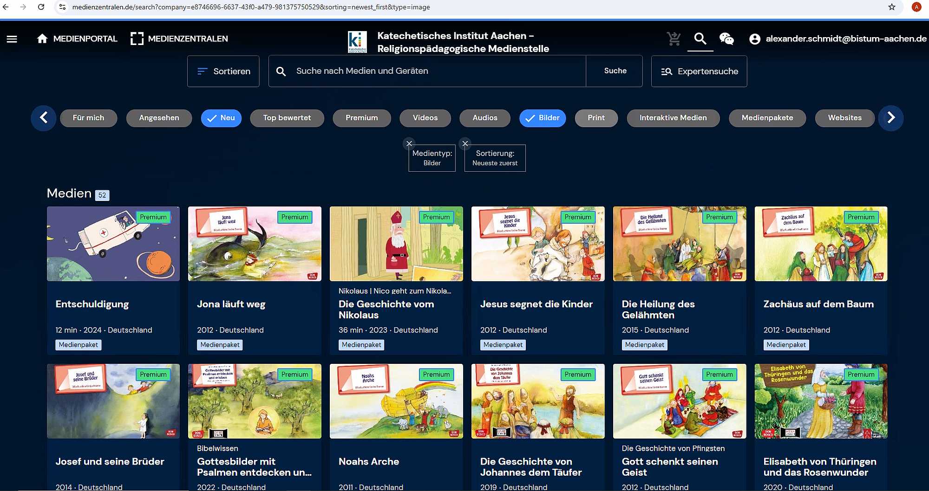The width and height of the screenshot is (929, 491).
Task: Go to Medienportal home
Action: tap(77, 39)
